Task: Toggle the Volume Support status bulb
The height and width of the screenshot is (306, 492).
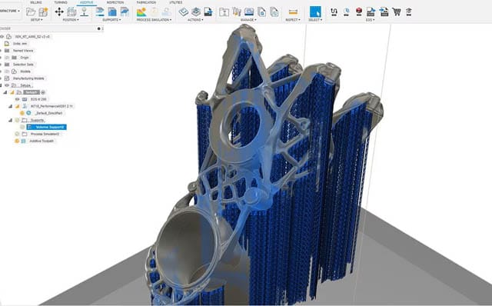Action: click(22, 127)
